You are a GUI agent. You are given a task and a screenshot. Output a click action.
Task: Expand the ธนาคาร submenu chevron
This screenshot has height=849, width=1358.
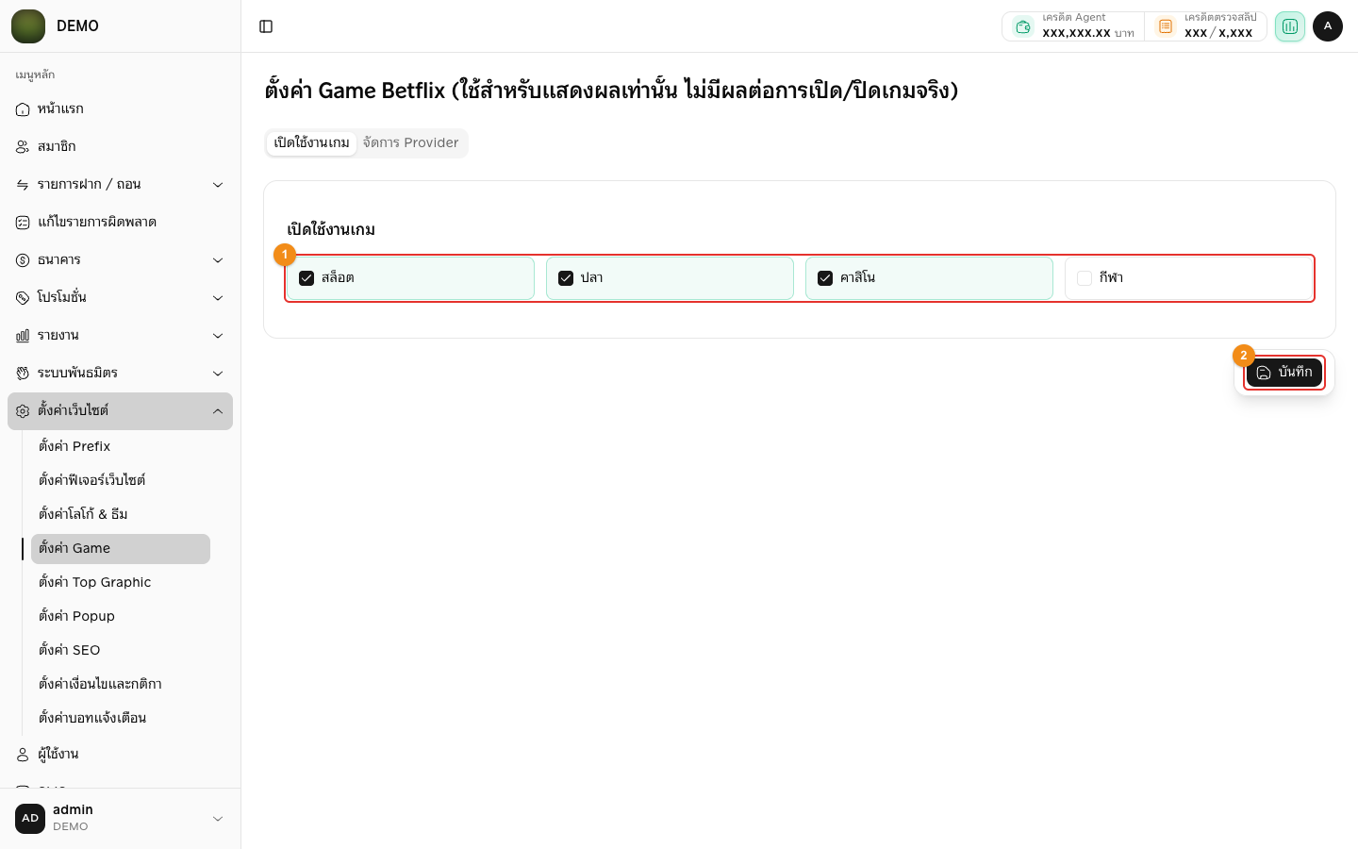218,260
